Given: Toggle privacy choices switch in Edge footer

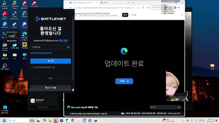Looking at the screenshot, I should click(x=123, y=113).
